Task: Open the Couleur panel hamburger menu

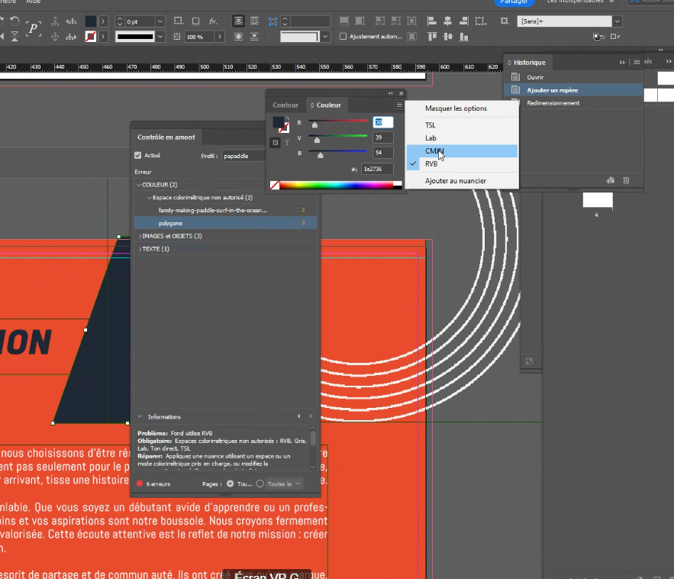Action: point(399,105)
